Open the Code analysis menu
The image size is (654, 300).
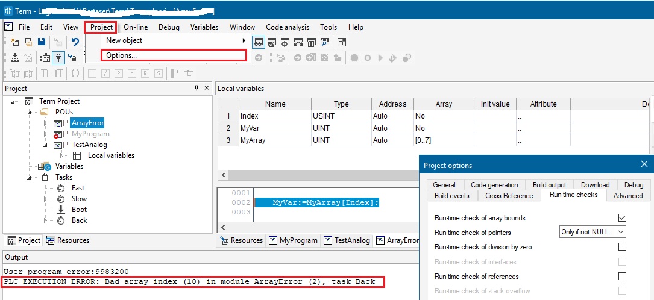pyautogui.click(x=288, y=27)
